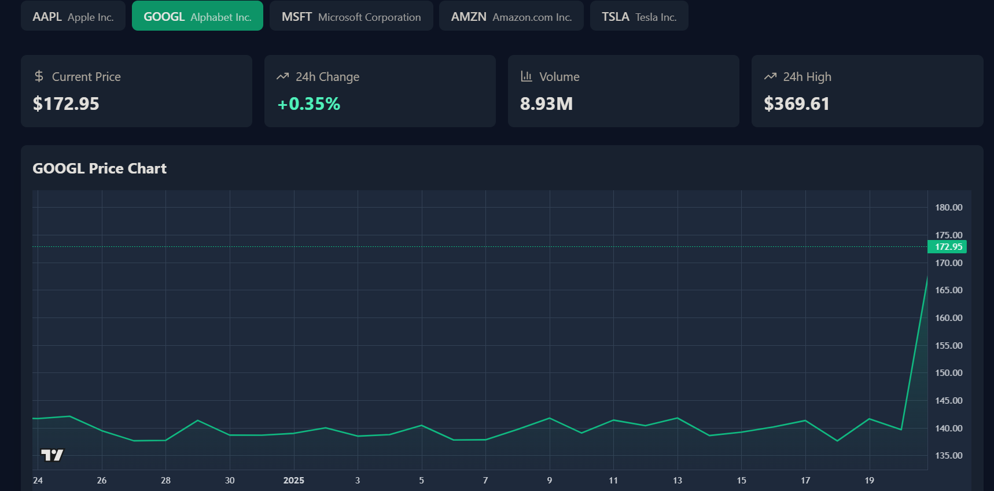
Task: Click the bar chart icon beside Volume
Action: [526, 76]
